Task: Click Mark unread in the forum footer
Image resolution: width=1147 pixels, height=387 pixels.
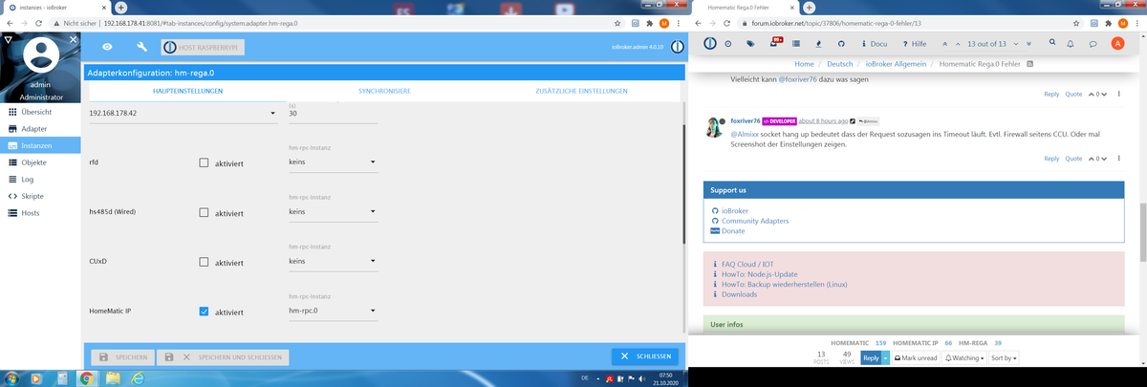Action: coord(915,357)
